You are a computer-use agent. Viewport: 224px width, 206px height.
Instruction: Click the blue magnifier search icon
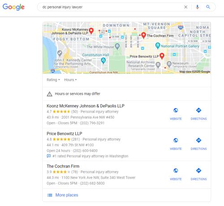tap(208, 7)
